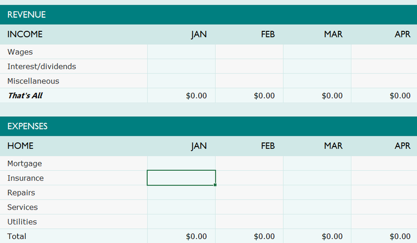Select the Repairs MAR cell
Viewport: 417px width, 243px height.
(317, 193)
